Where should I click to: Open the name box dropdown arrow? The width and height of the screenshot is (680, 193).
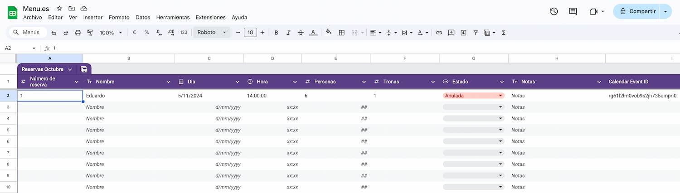[x=34, y=48]
